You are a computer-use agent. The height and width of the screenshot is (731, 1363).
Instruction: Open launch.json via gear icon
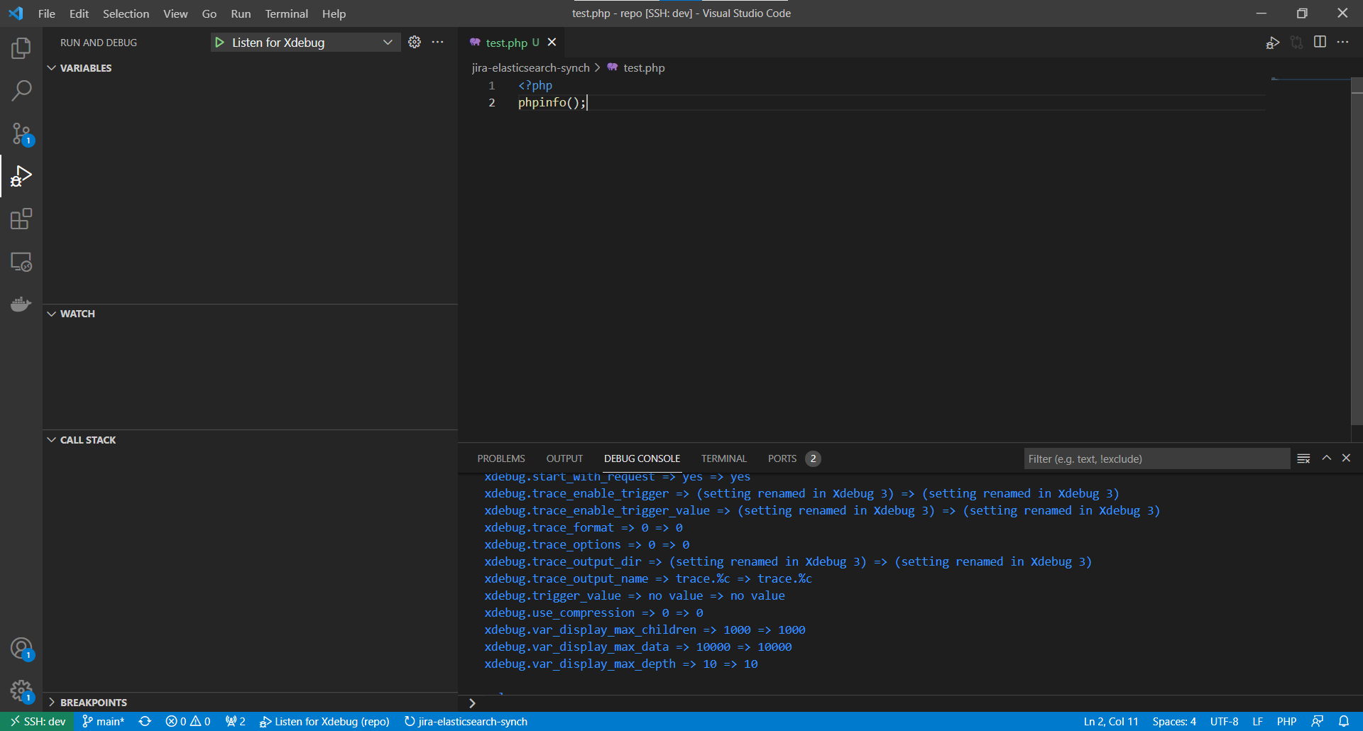415,43
